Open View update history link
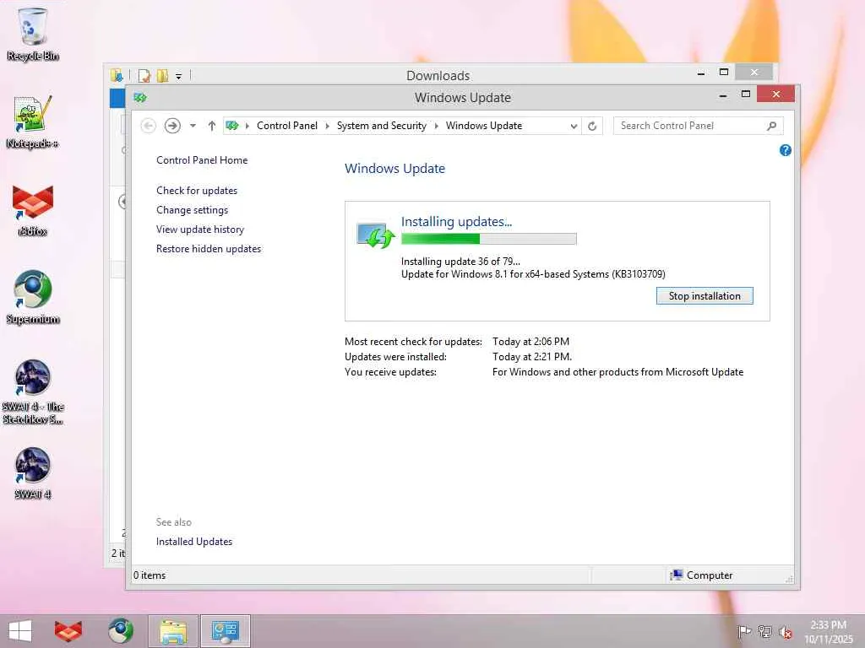The width and height of the screenshot is (865, 648). tap(200, 229)
